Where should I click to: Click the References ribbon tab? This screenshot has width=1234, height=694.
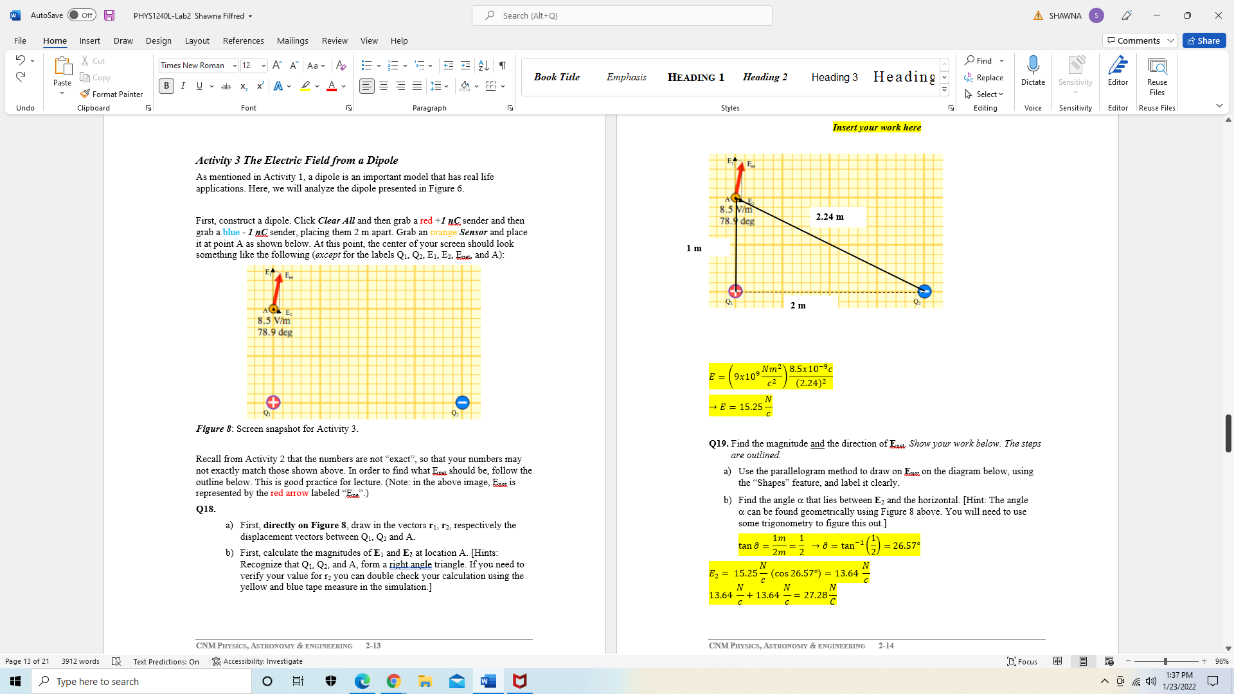point(242,40)
